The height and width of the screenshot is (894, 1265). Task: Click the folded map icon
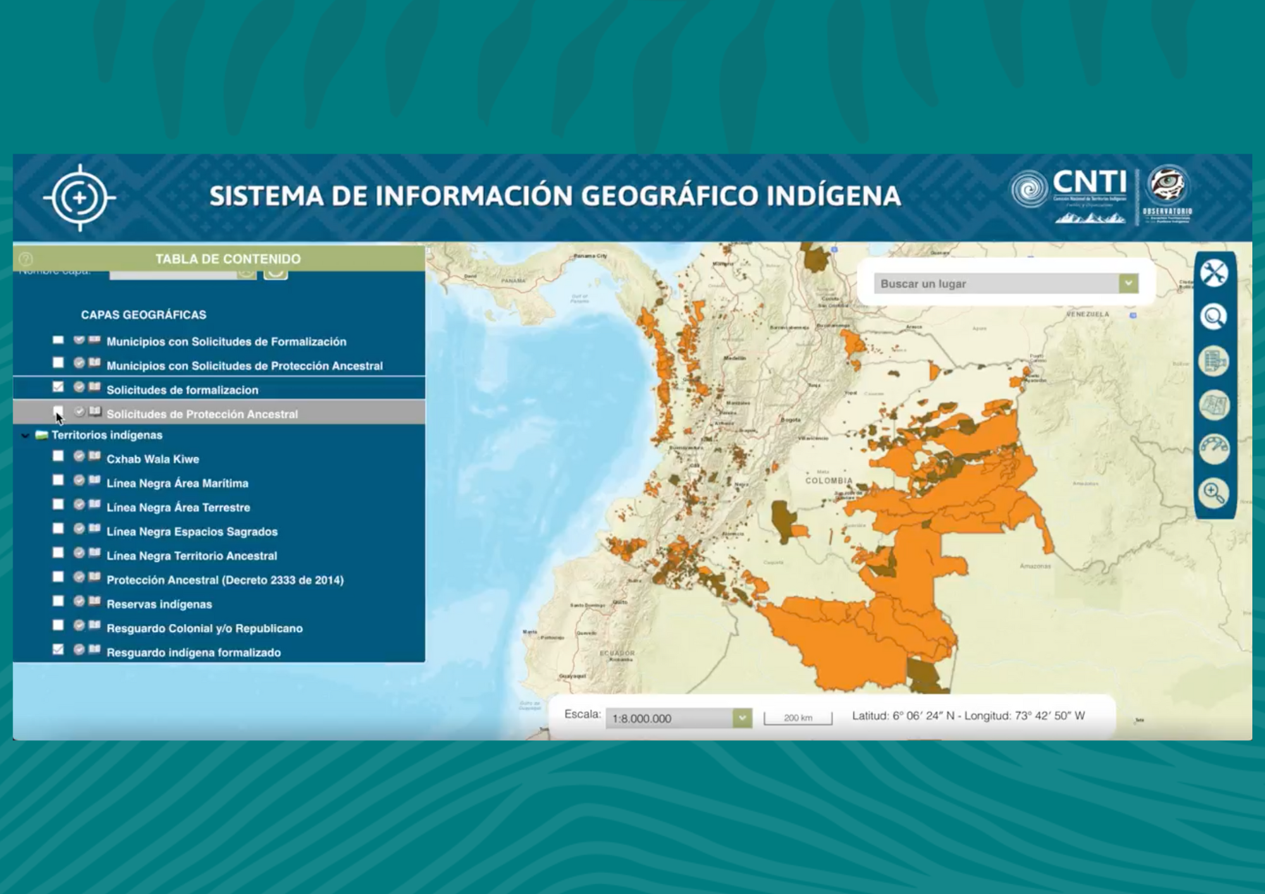click(x=1214, y=405)
